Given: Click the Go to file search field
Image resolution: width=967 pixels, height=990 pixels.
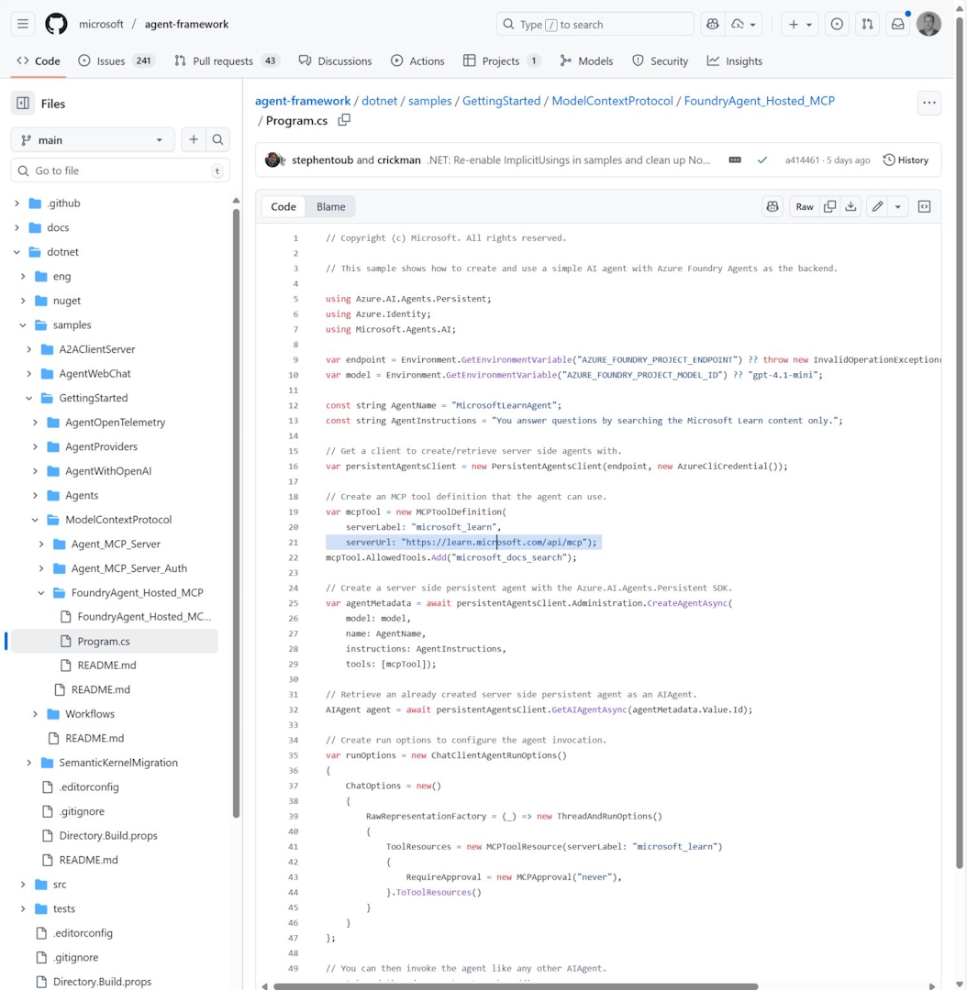Looking at the screenshot, I should click(x=119, y=170).
